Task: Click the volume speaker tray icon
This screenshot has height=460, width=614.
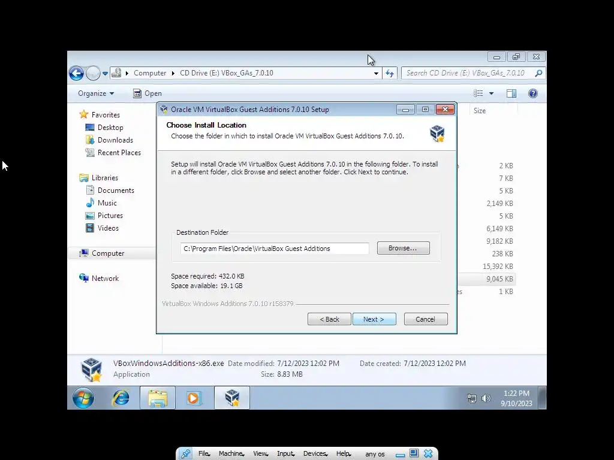Action: pyautogui.click(x=486, y=398)
